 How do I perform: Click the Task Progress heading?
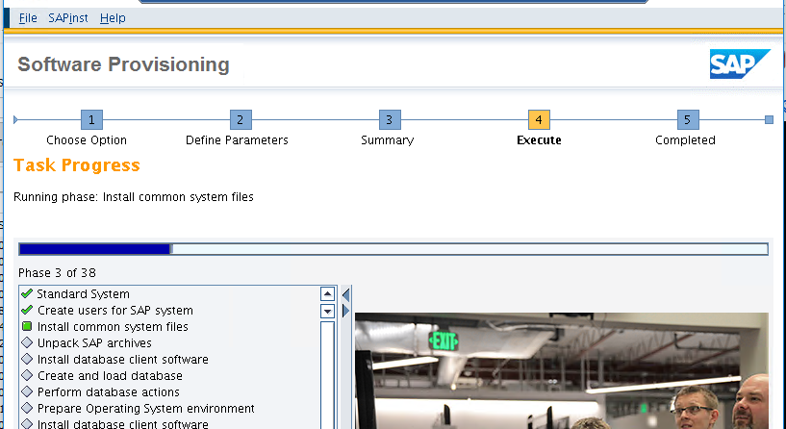pyautogui.click(x=77, y=165)
